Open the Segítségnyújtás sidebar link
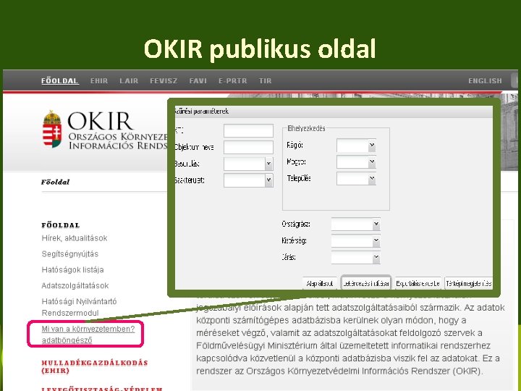Viewport: 521px width, 391px height. tap(70, 254)
